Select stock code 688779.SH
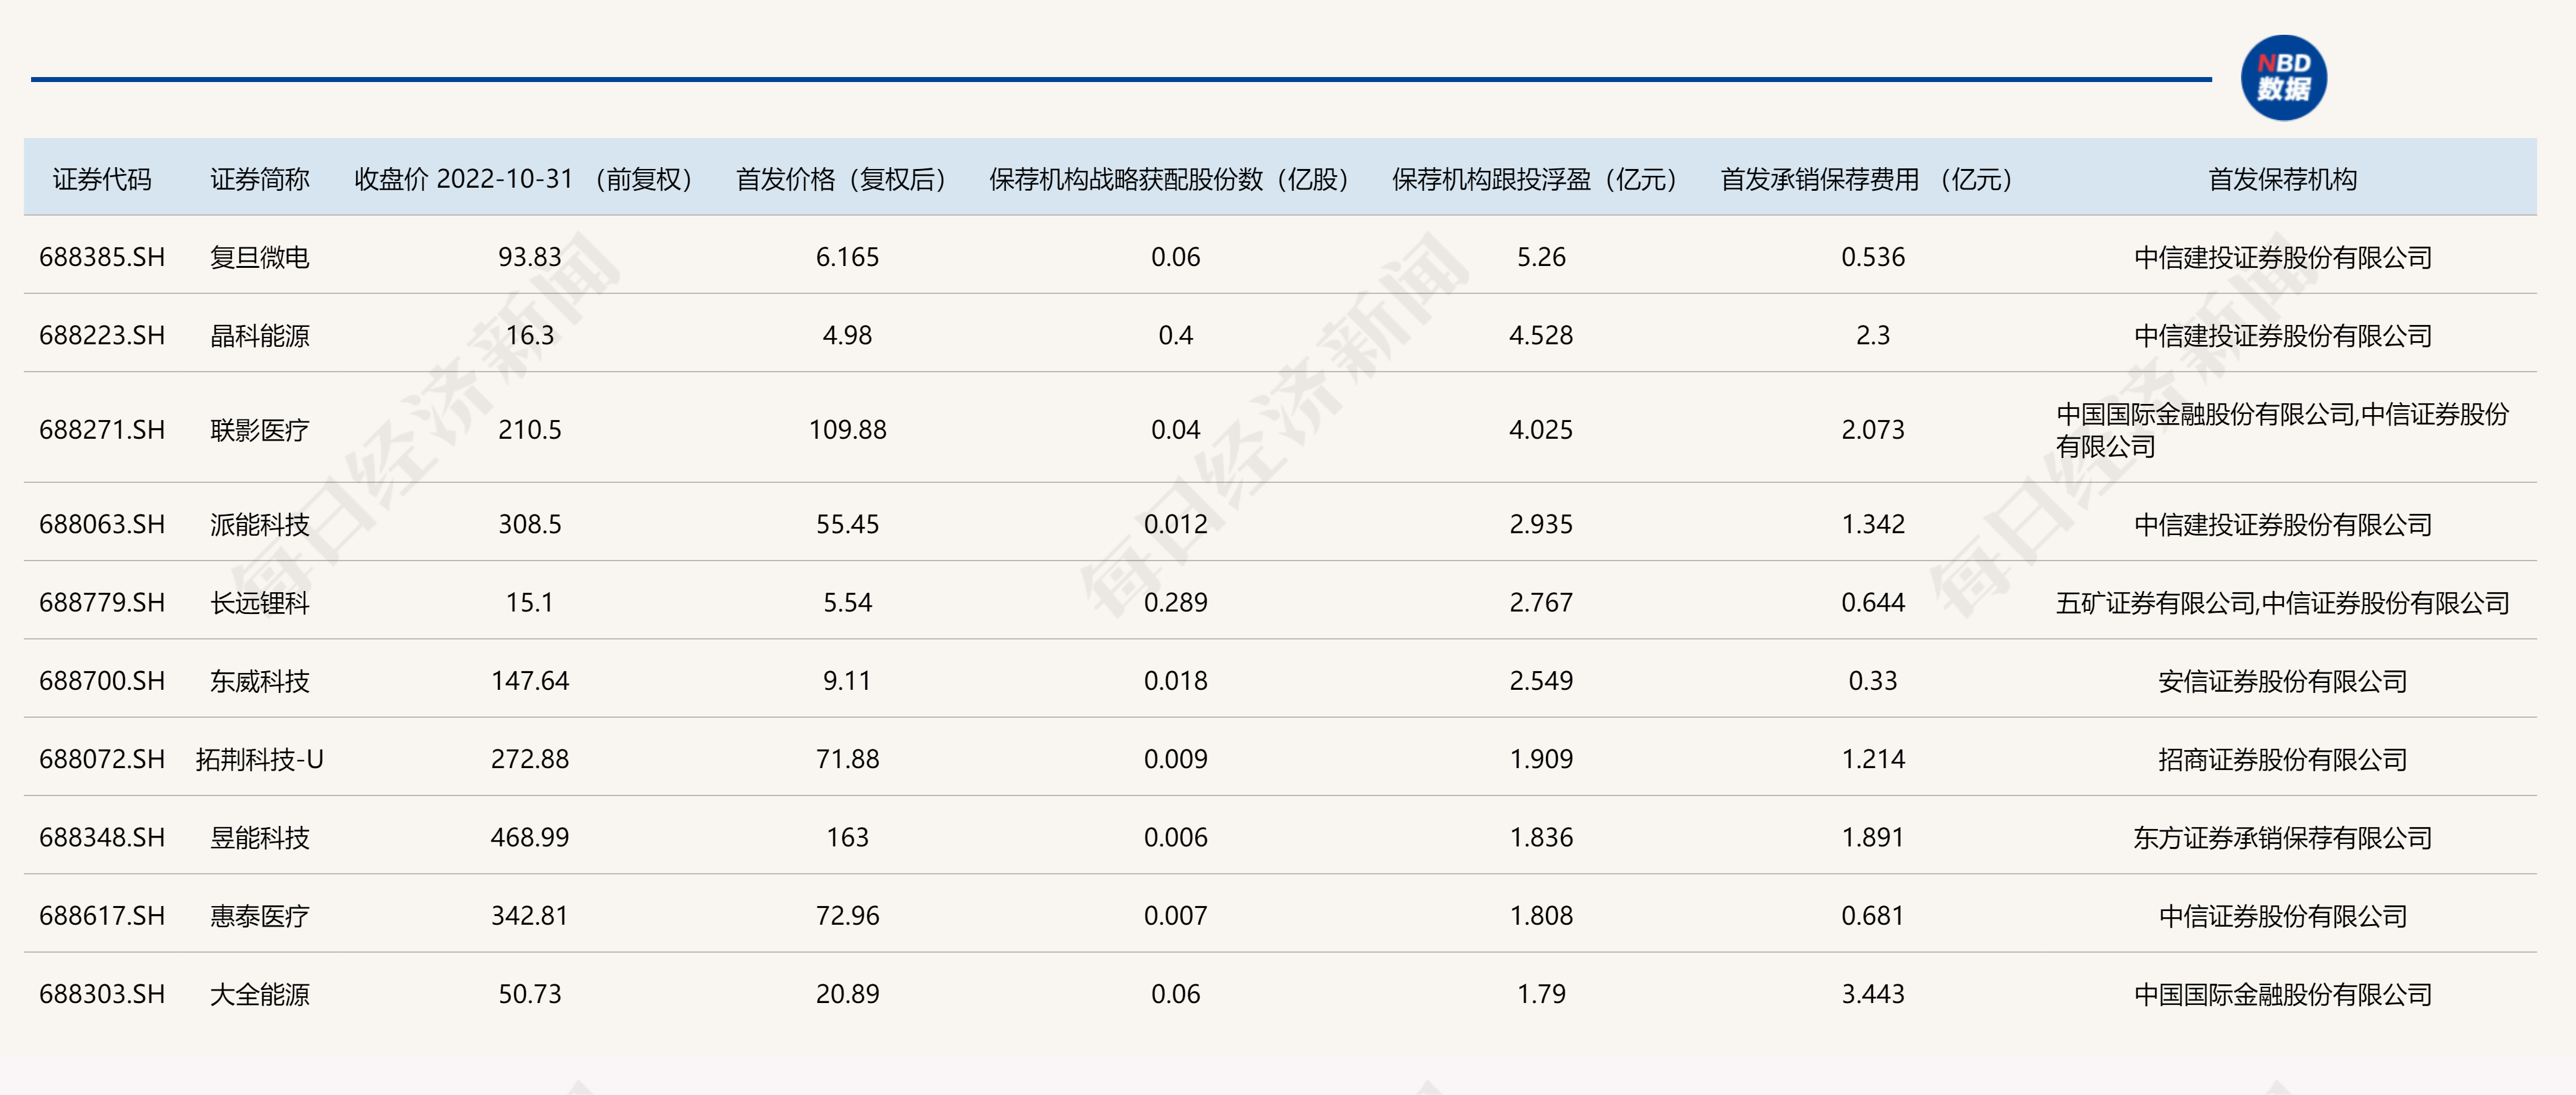Screen dimensions: 2576x1095 (102, 602)
